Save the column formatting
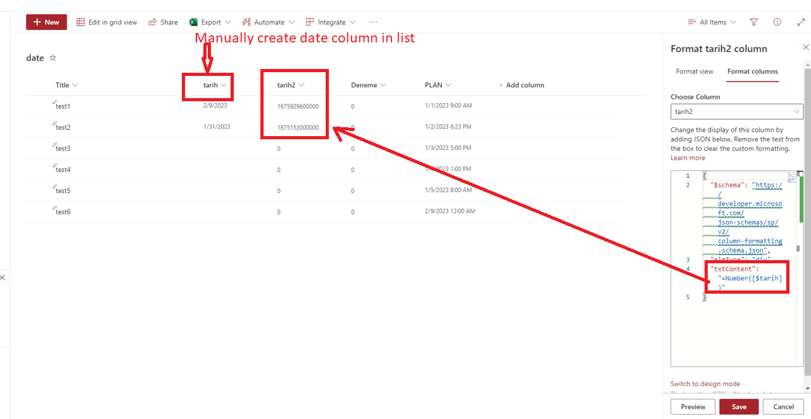This screenshot has height=419, width=811. pos(739,406)
